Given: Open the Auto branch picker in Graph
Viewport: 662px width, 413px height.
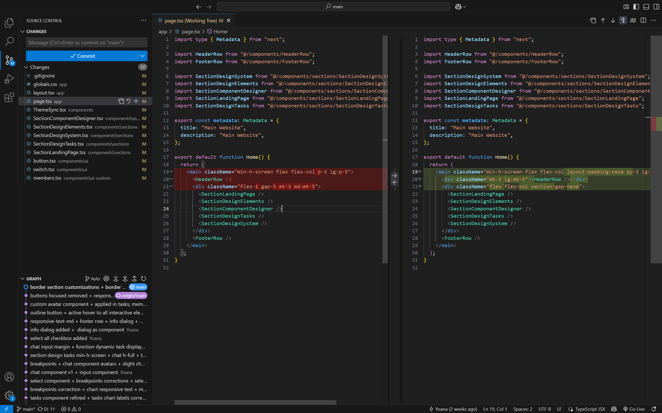Looking at the screenshot, I should (93, 279).
